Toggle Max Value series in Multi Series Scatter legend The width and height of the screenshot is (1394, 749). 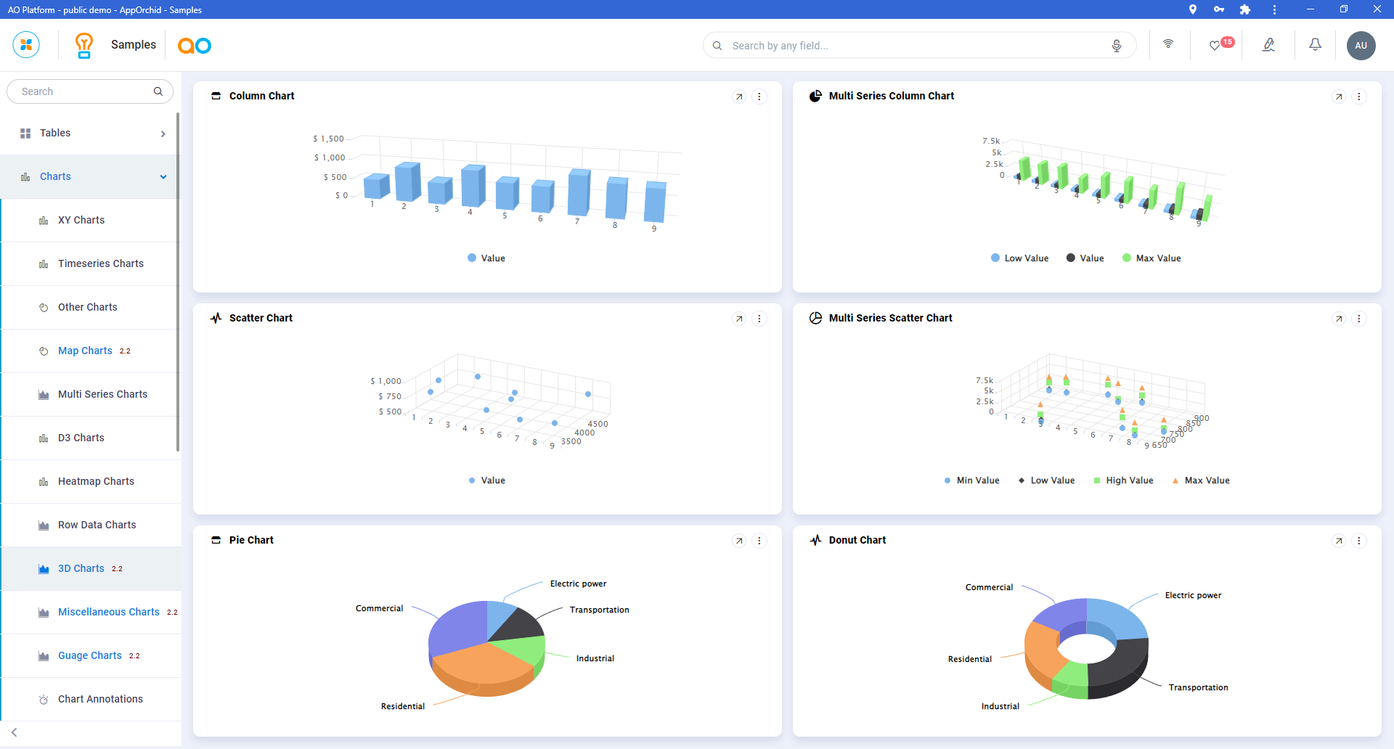1201,480
